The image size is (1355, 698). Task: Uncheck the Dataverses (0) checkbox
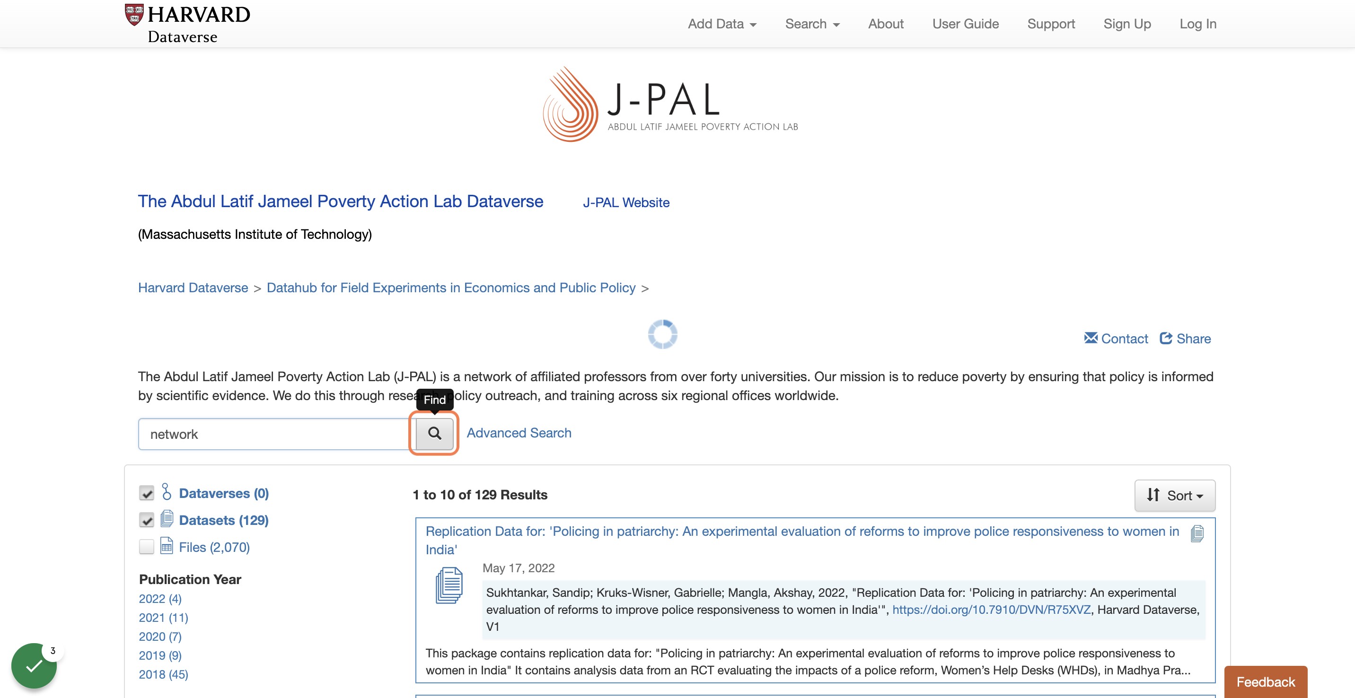point(146,493)
